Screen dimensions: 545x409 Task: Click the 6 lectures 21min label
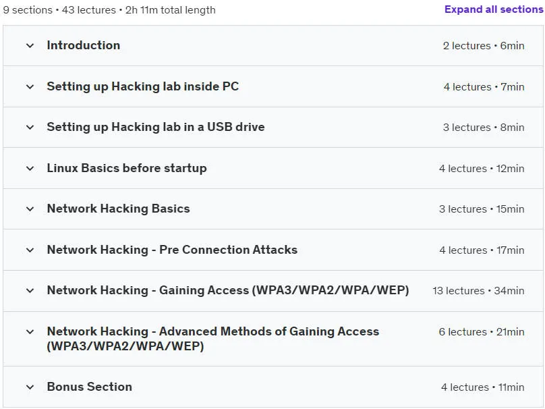tap(482, 332)
